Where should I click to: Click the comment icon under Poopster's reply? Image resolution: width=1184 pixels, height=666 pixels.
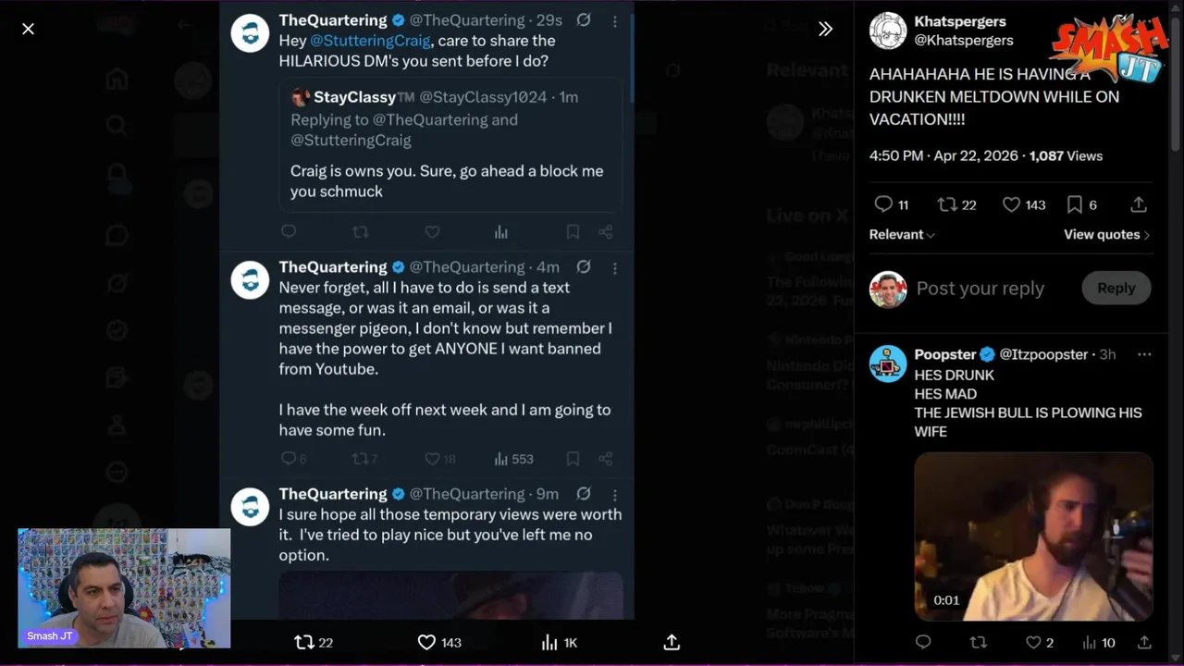[x=922, y=642]
